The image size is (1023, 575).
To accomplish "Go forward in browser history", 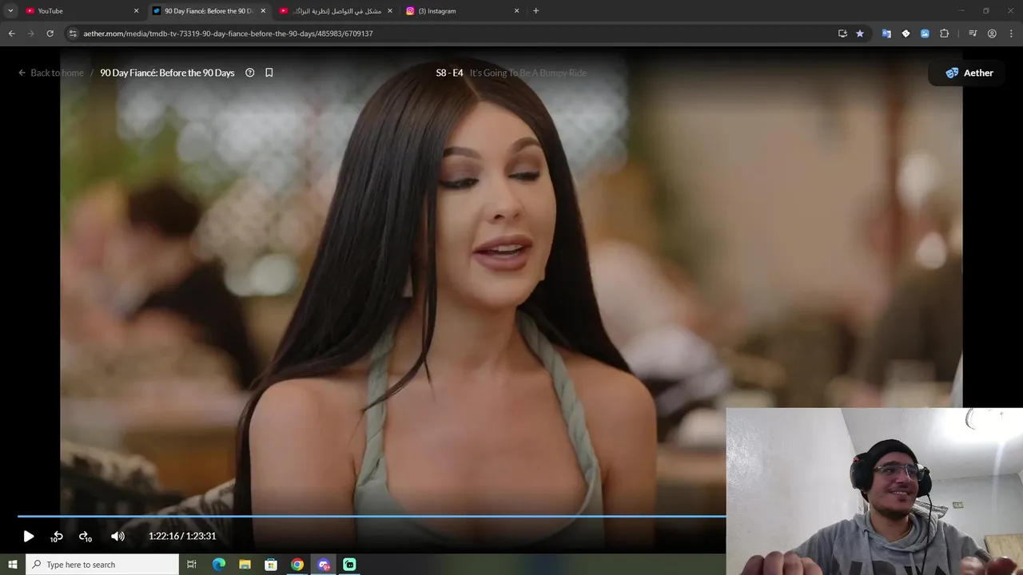I will point(30,34).
